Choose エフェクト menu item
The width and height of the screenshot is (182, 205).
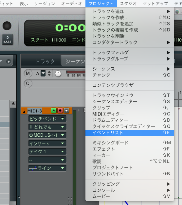tap(130, 149)
